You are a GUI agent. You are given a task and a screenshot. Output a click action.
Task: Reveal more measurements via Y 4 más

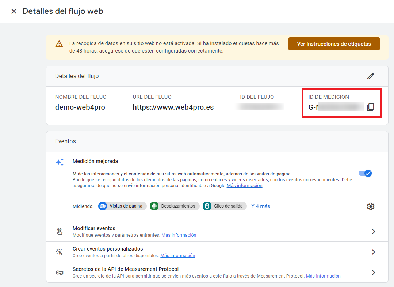pos(260,206)
